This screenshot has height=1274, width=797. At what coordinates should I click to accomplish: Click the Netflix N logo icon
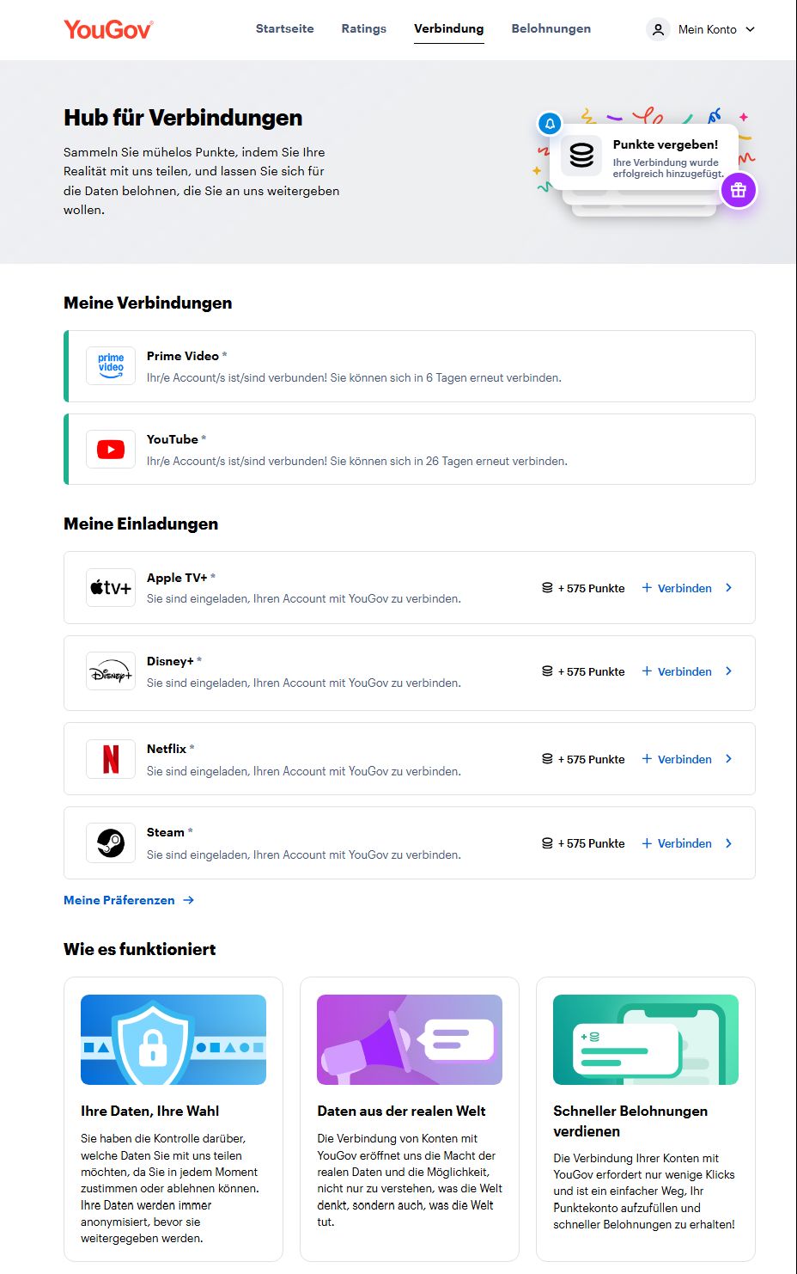(x=111, y=759)
